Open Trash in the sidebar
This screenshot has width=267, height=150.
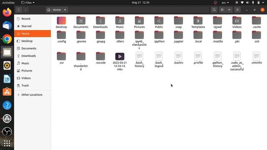point(33,85)
